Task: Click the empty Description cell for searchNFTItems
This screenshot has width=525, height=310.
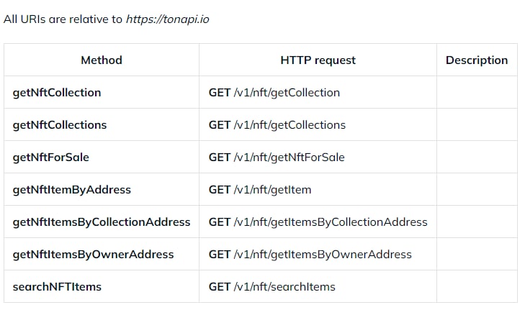Action: pyautogui.click(x=477, y=287)
